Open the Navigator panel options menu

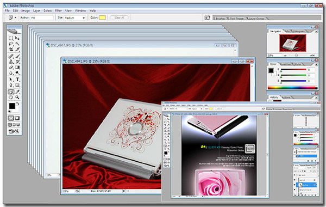(x=316, y=32)
